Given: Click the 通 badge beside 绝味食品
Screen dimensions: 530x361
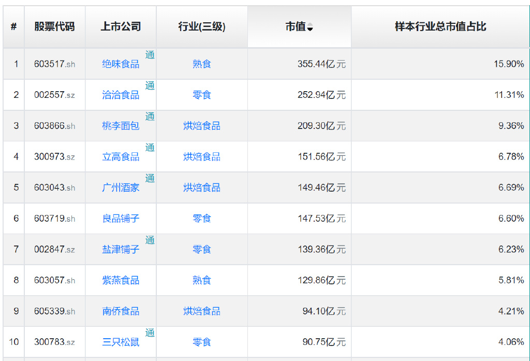Looking at the screenshot, I should point(150,55).
